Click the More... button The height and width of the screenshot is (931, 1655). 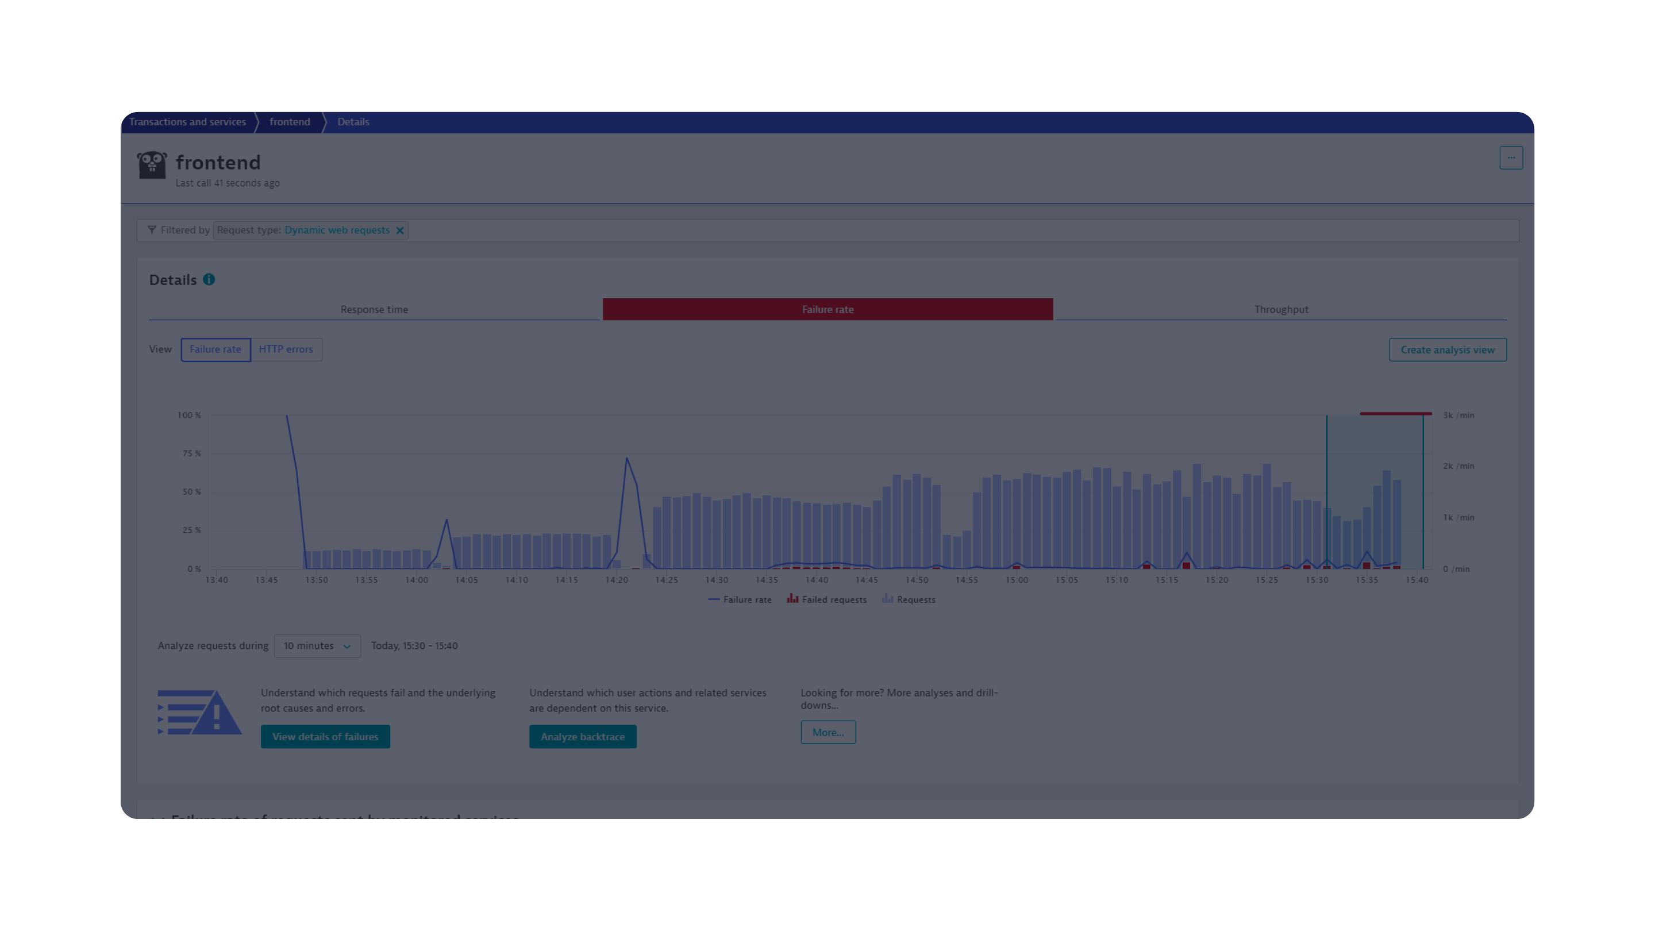(827, 732)
